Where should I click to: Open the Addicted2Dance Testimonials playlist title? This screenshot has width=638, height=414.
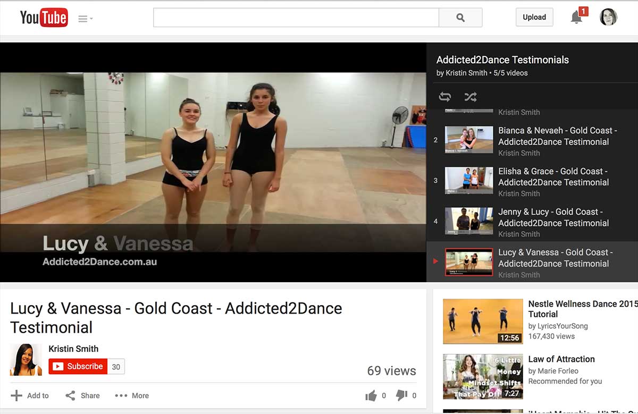point(502,60)
